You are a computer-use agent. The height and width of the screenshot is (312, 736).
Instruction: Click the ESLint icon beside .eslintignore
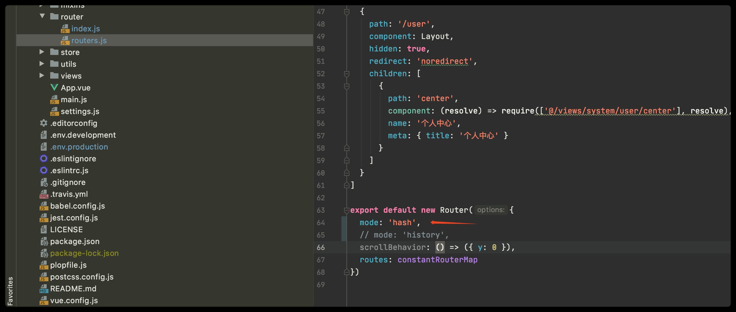pos(44,159)
